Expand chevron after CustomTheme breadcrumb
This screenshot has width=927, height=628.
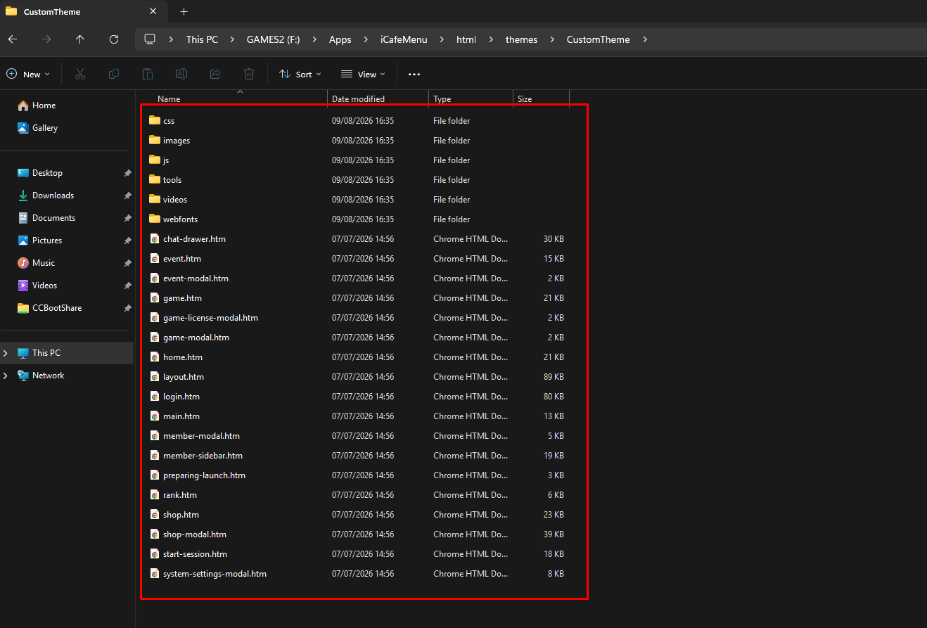pos(645,39)
